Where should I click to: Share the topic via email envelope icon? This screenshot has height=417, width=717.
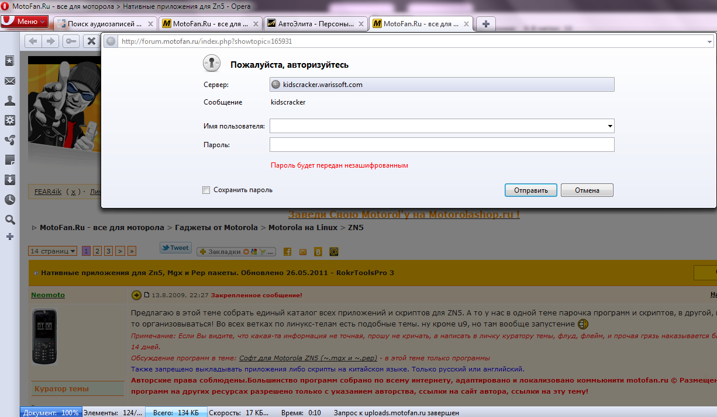tap(303, 252)
